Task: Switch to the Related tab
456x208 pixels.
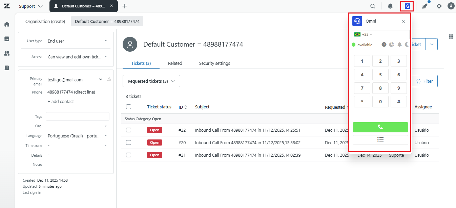Action: (x=175, y=63)
